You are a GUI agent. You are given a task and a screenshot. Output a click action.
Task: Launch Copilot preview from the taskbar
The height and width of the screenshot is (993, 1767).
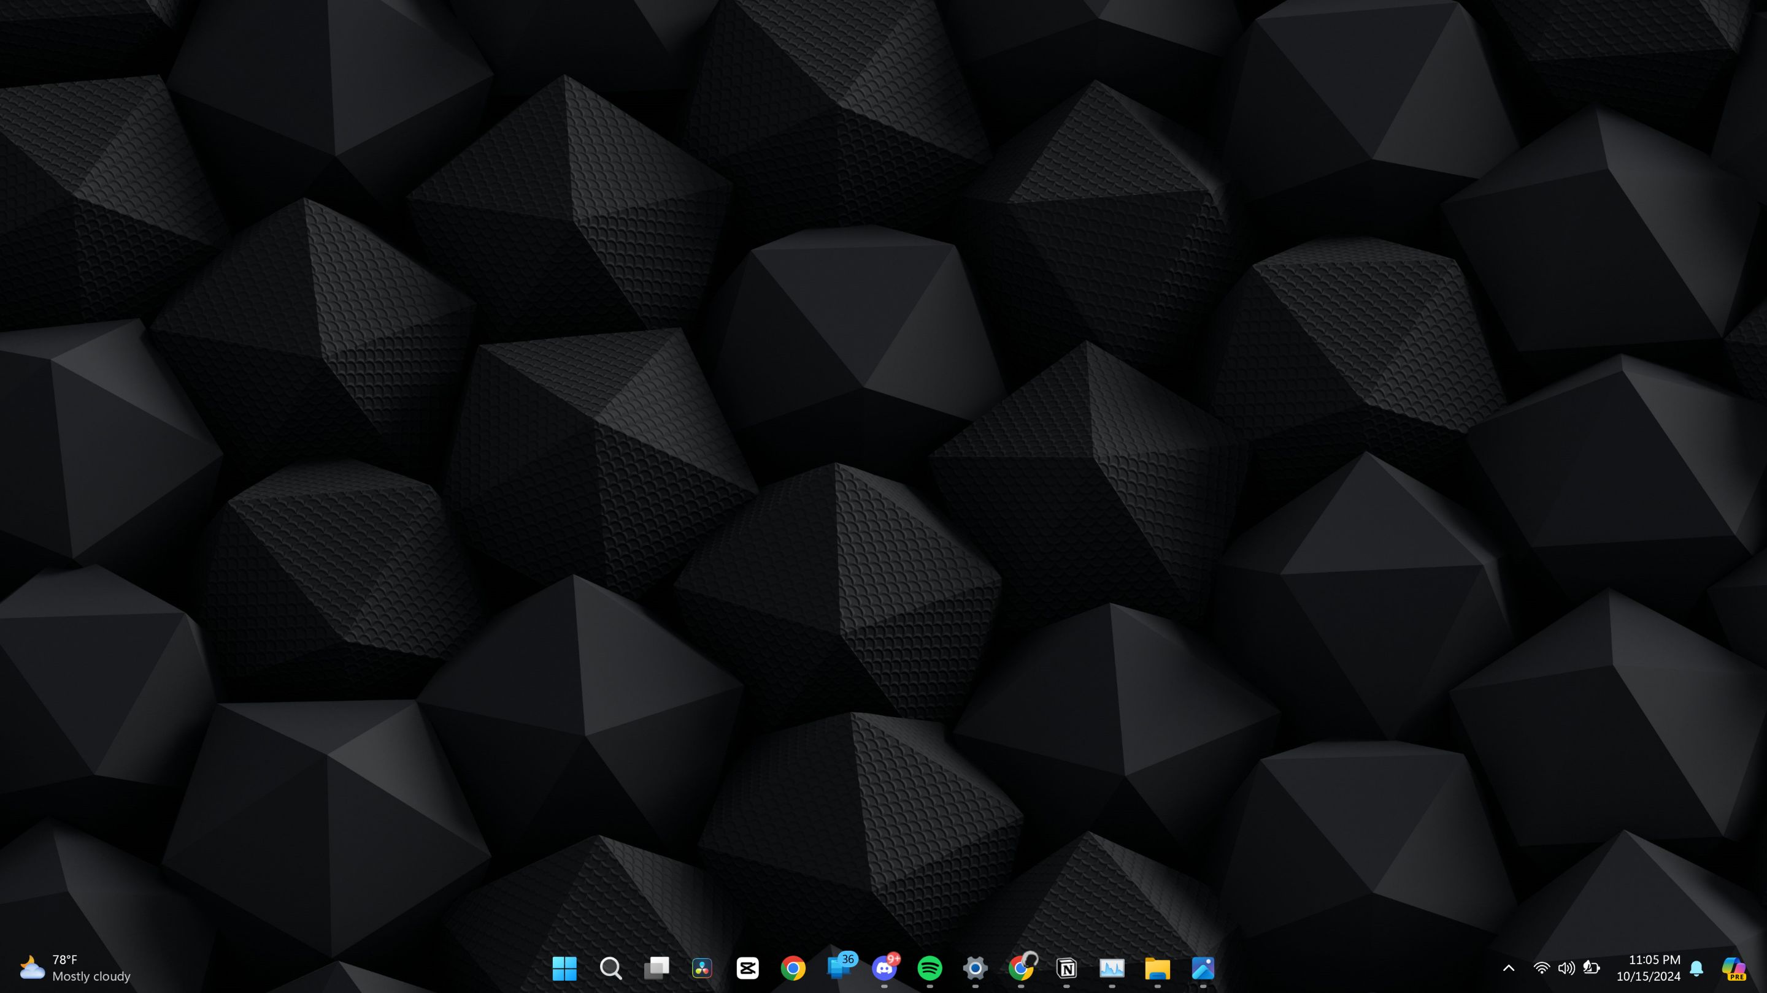click(x=1734, y=968)
